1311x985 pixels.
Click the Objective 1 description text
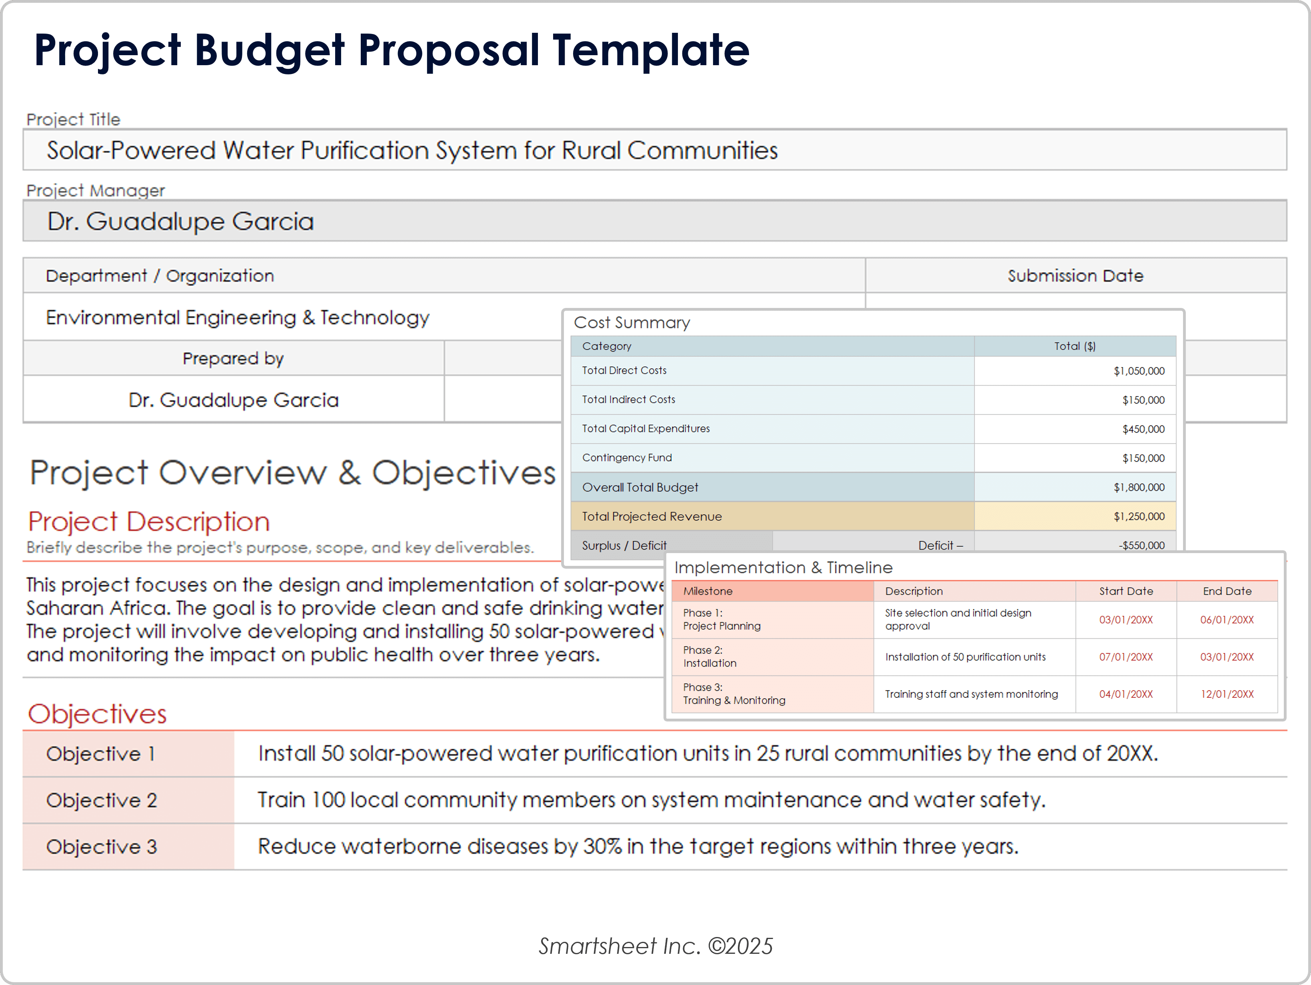(x=707, y=753)
